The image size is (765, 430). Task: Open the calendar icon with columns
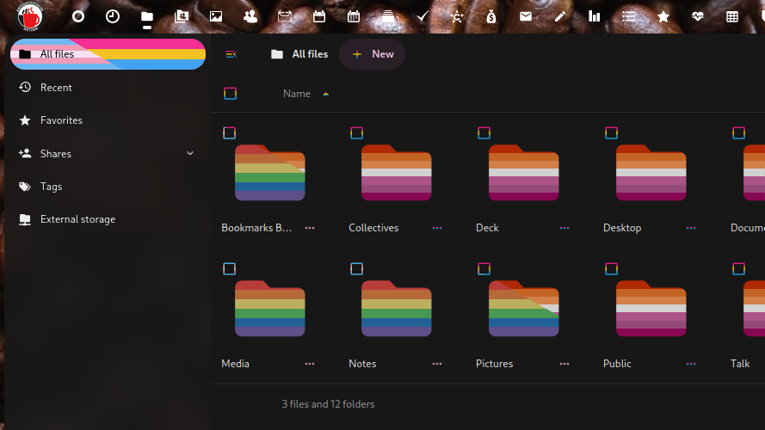pyautogui.click(x=353, y=16)
